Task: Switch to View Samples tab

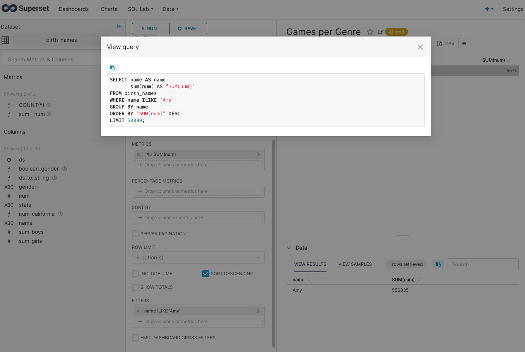Action: coord(355,264)
